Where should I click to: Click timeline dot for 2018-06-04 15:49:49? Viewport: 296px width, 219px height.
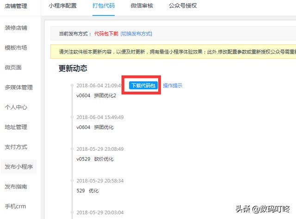coord(72,117)
